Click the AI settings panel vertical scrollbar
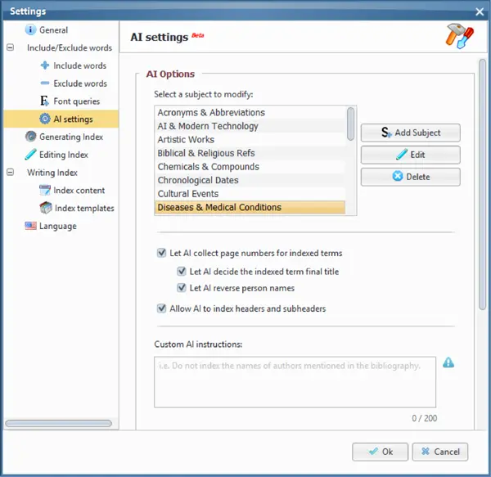491x477 pixels. (x=483, y=185)
